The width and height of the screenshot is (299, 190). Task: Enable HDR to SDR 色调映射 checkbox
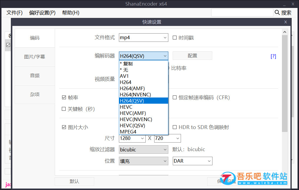[x=175, y=127]
